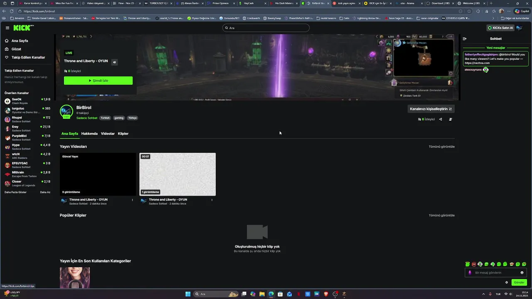The image size is (532, 299).
Task: Switch to the Videolar tab
Action: [108, 134]
